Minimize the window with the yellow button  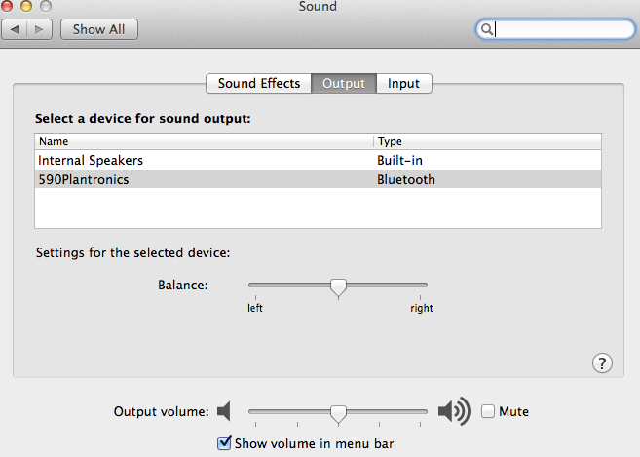click(26, 5)
